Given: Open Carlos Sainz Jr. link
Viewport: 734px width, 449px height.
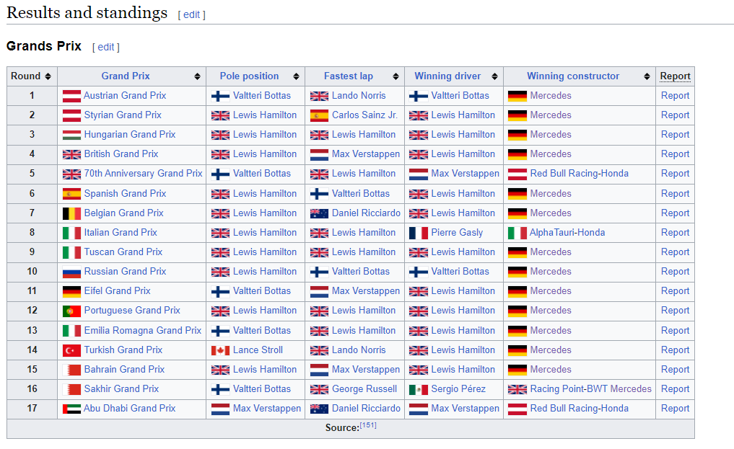Looking at the screenshot, I should (x=364, y=115).
